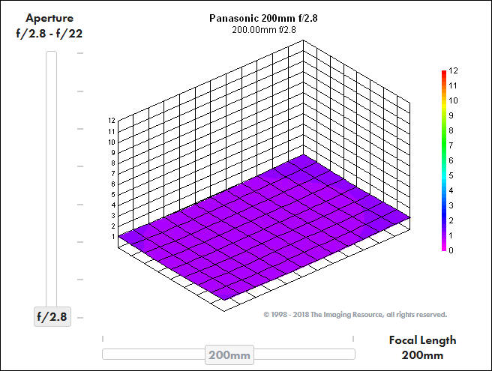492x371 pixels.
Task: Click the rainbow color scale bar
Action: pos(444,160)
